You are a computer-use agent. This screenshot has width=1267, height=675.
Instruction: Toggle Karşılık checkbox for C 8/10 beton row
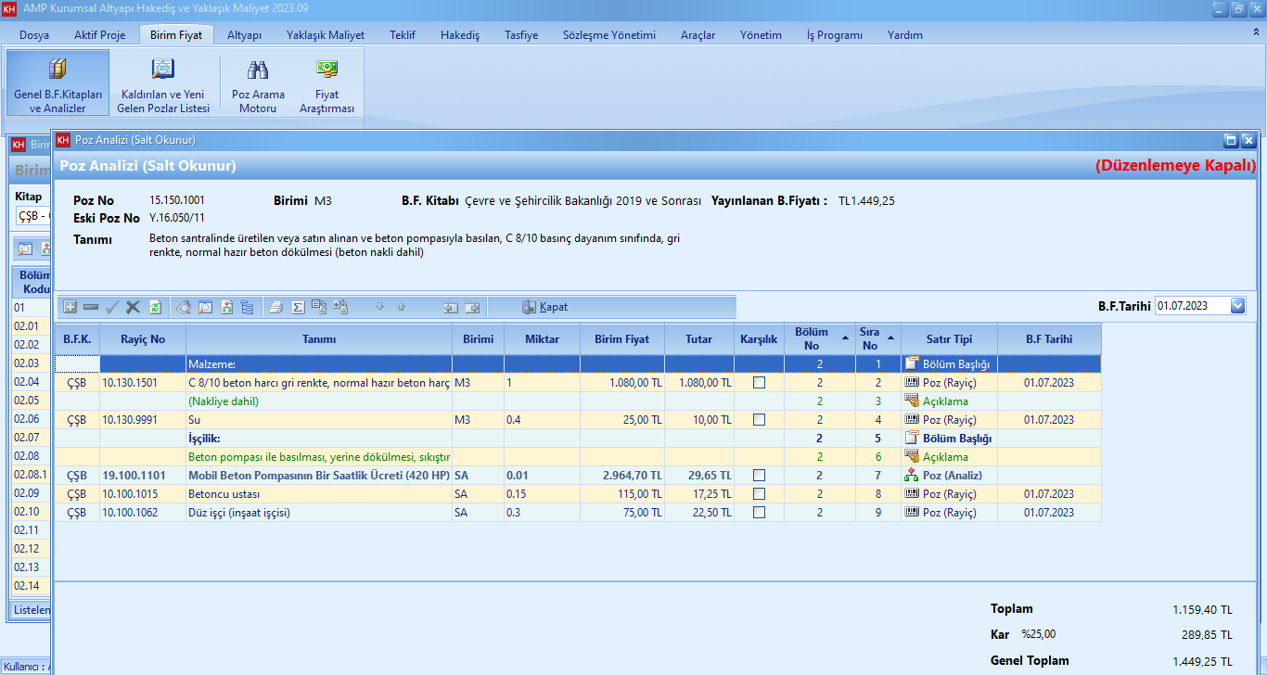(x=759, y=382)
